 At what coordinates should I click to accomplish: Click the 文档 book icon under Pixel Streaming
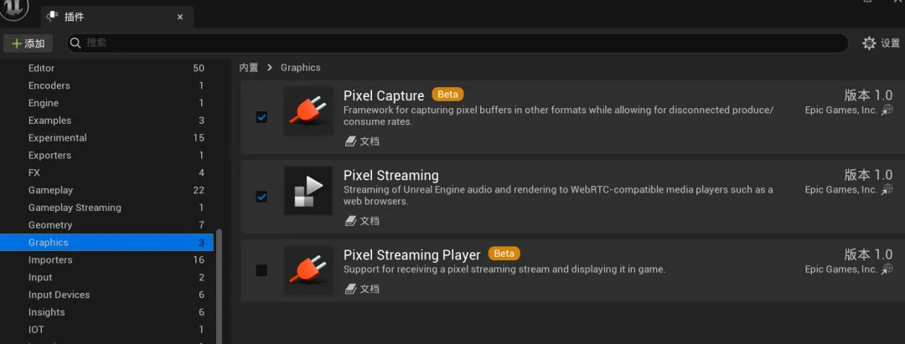coord(351,221)
